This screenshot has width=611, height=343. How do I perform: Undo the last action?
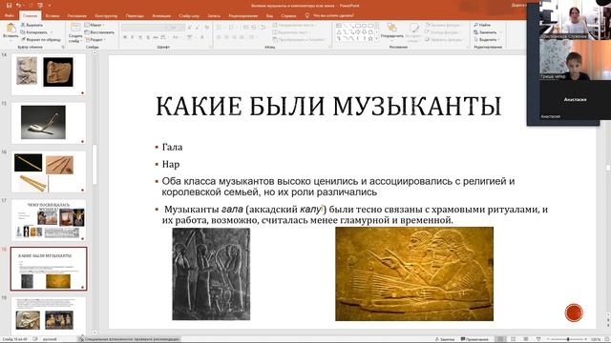click(18, 6)
